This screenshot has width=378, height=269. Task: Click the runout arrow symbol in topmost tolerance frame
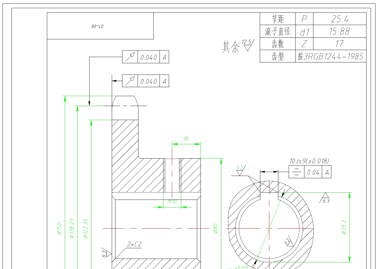coord(130,57)
